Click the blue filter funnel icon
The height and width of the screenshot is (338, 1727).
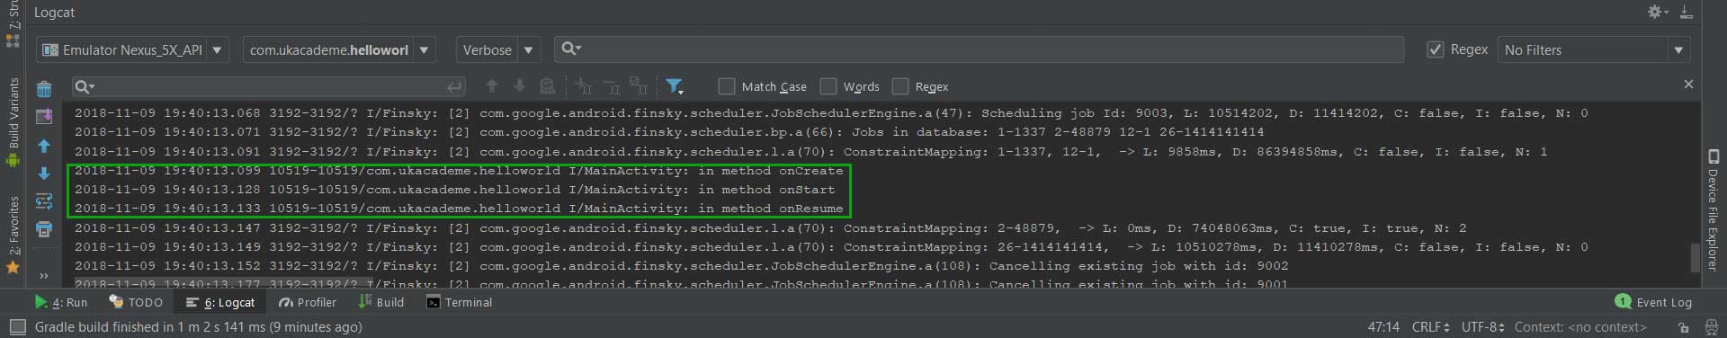[x=674, y=86]
